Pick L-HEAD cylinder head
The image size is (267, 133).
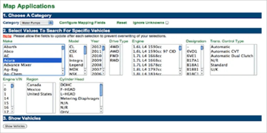80,94
